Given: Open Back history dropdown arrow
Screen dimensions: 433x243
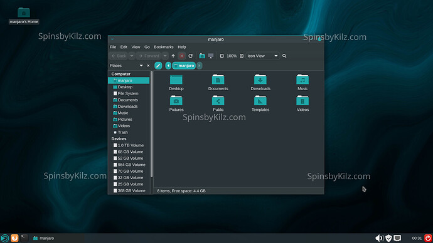Looking at the screenshot, I should click(x=132, y=56).
